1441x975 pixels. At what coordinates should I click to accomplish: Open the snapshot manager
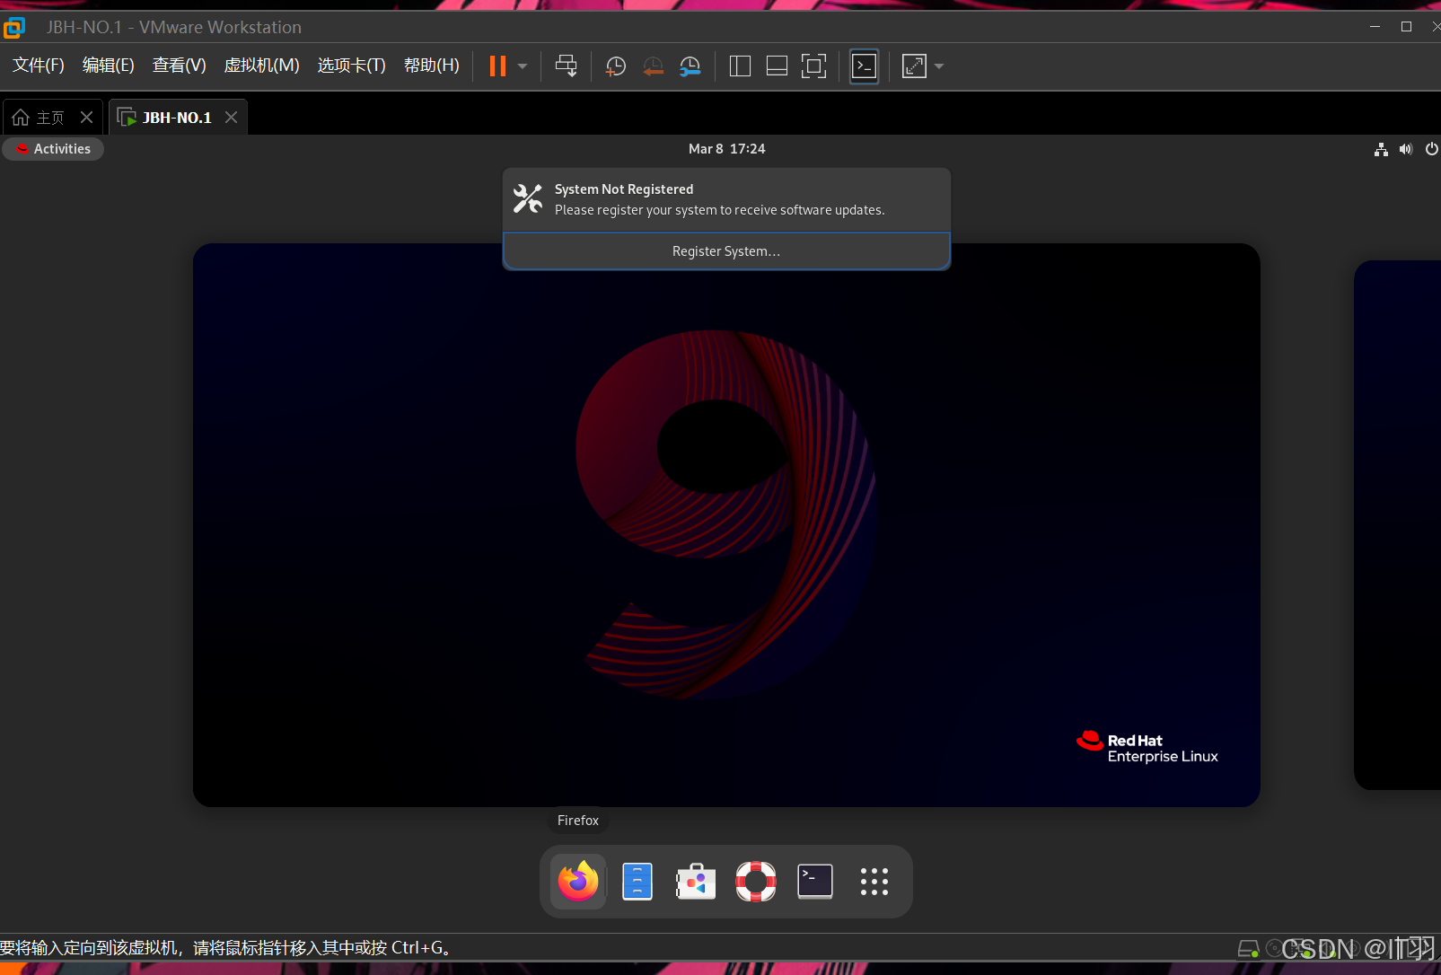[x=690, y=66]
